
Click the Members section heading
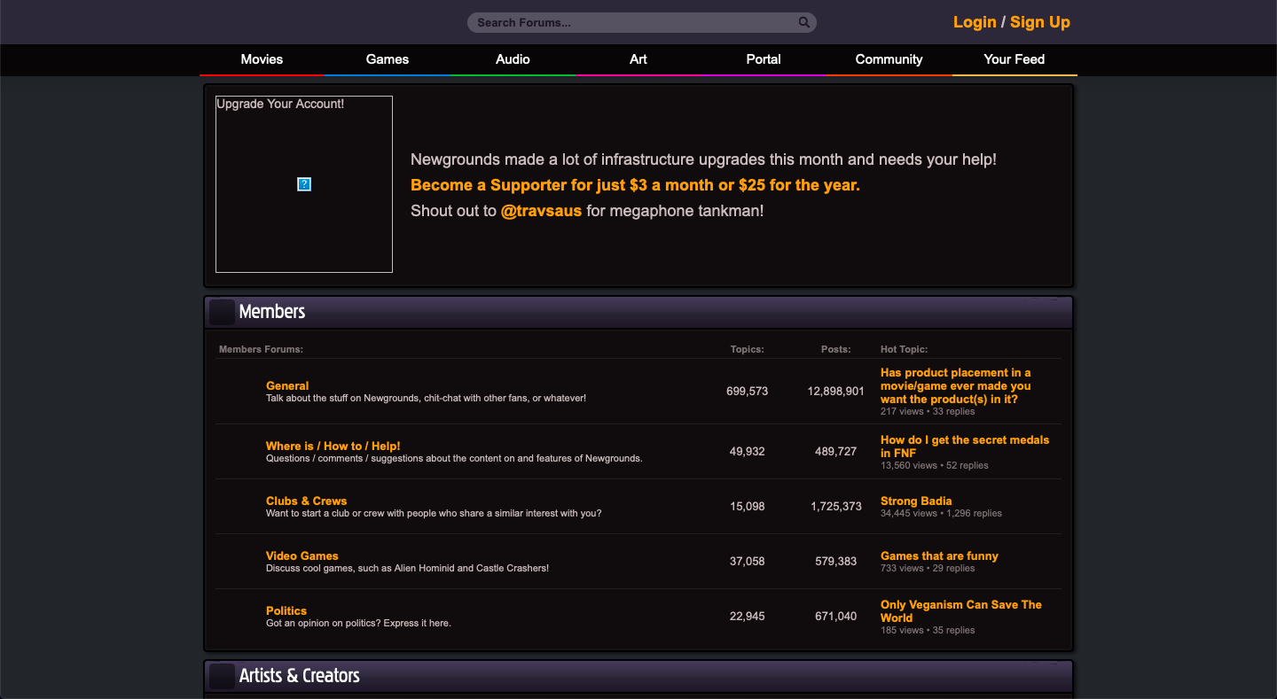pos(272,312)
